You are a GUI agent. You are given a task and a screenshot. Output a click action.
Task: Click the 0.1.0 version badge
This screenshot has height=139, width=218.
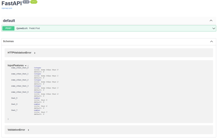pyautogui.click(x=26, y=2)
